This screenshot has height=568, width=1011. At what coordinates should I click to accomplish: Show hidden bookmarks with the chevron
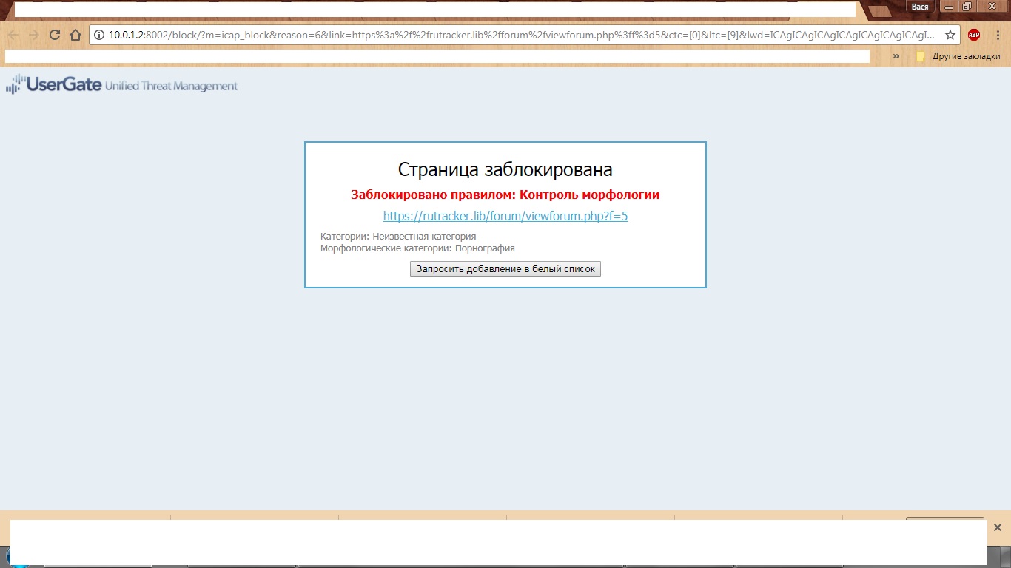pyautogui.click(x=896, y=56)
